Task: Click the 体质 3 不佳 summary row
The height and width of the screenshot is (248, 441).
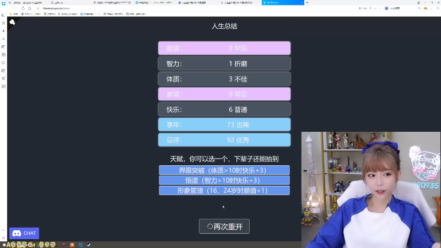Action: pyautogui.click(x=224, y=79)
